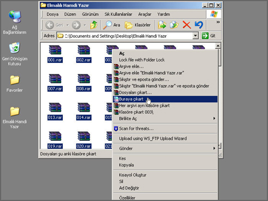The width and height of the screenshot is (268, 201).
Task: Open the Dosya menu
Action: tap(53, 14)
